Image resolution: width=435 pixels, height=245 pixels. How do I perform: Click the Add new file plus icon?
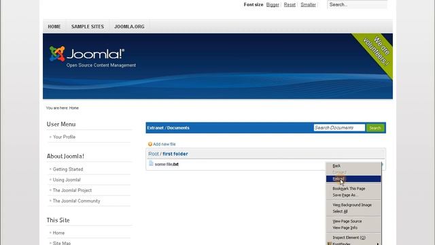(x=150, y=144)
